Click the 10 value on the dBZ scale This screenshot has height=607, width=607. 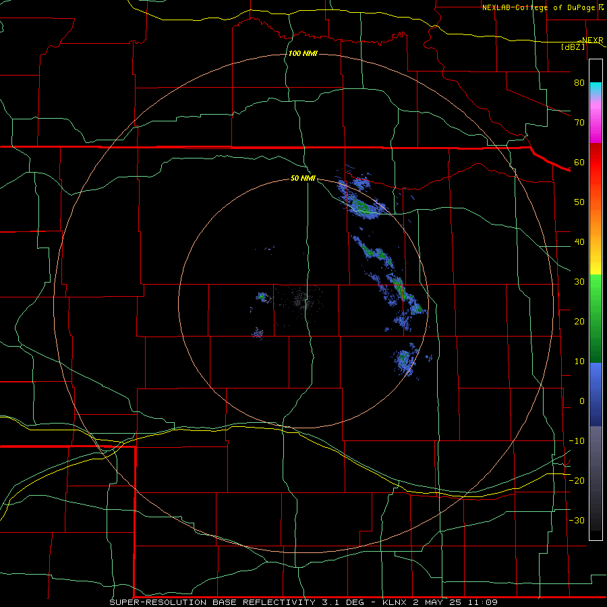[x=579, y=362]
